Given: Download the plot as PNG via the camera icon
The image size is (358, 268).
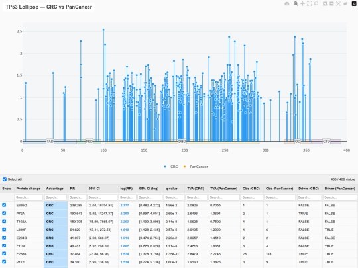Looking at the screenshot, I should pyautogui.click(x=287, y=4).
